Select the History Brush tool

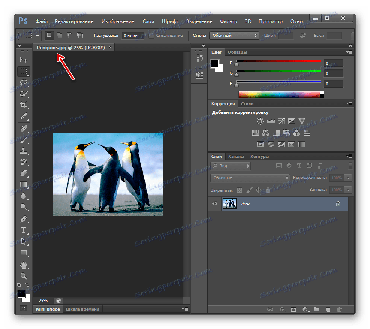[23, 162]
